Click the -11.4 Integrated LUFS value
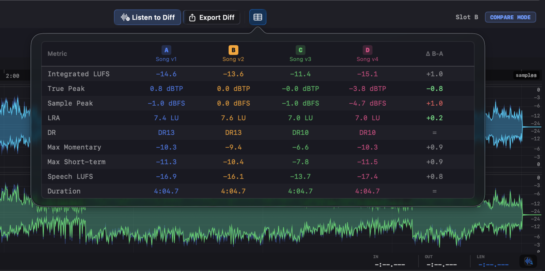Viewport: 545px width, 271px height. pyautogui.click(x=300, y=74)
